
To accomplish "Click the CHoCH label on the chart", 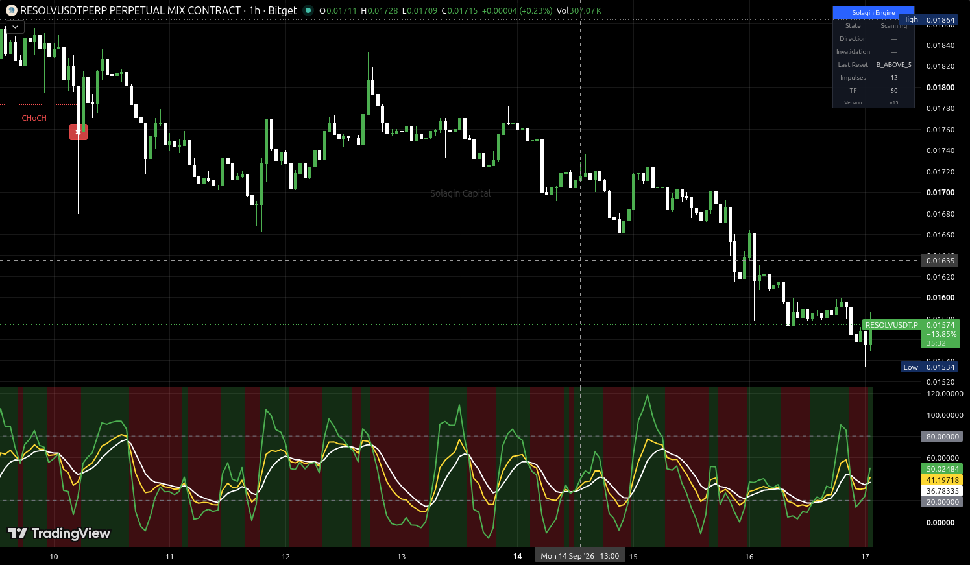I will click(x=34, y=118).
